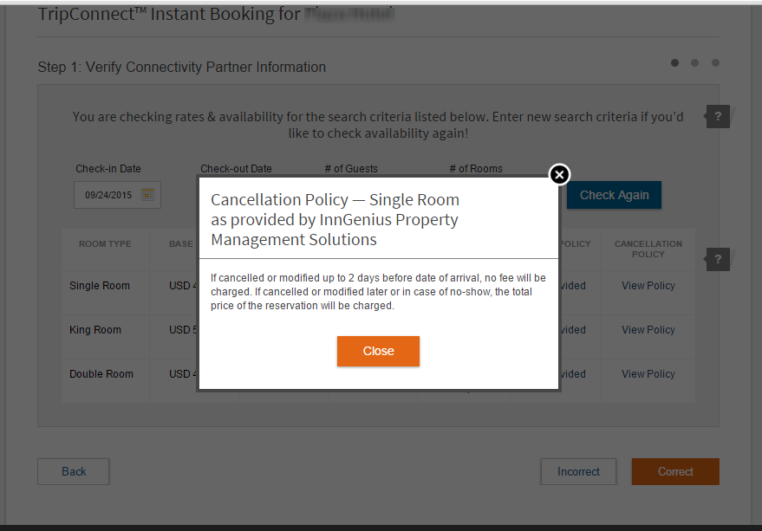The height and width of the screenshot is (531, 762).
Task: Dismiss the cancellation policy popup with the X icon
Action: point(559,175)
